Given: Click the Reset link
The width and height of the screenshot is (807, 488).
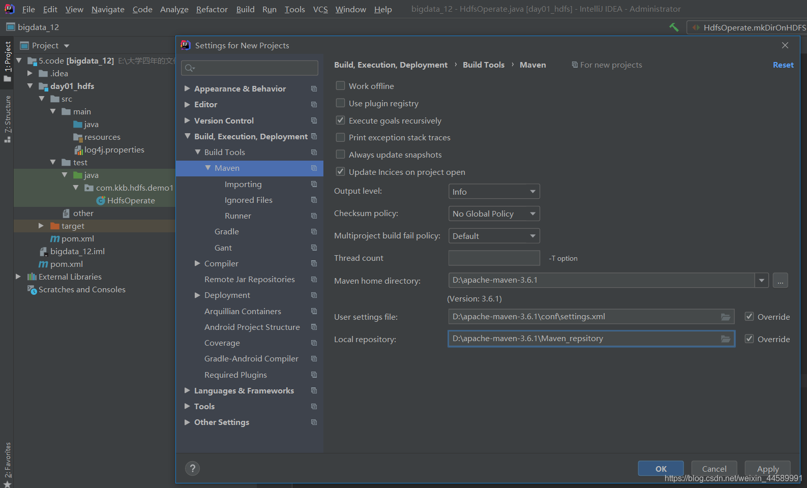Looking at the screenshot, I should coord(783,65).
